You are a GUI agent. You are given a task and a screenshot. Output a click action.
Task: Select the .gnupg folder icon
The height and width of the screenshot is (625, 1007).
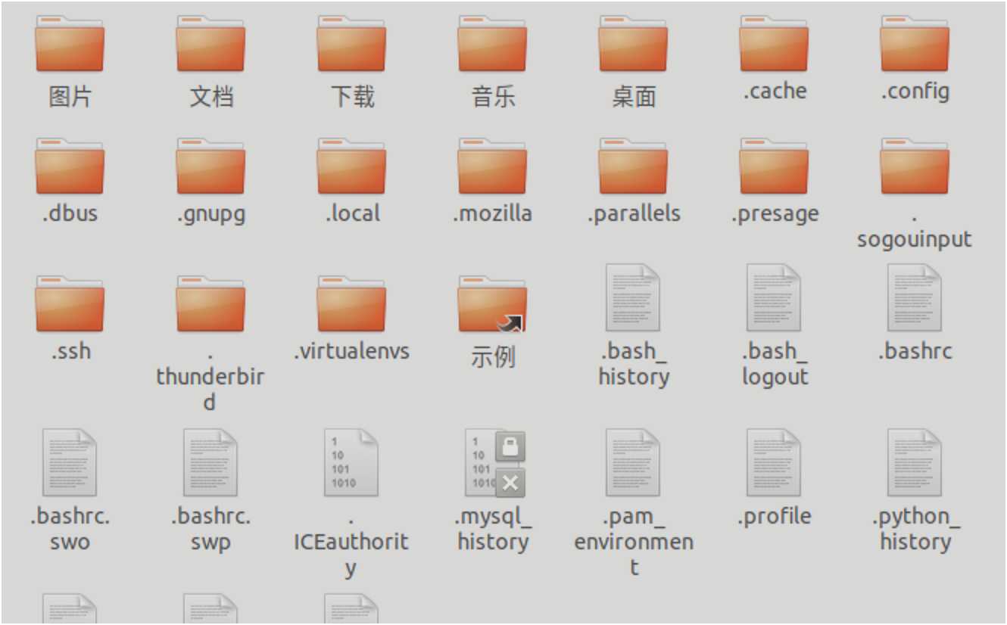click(210, 166)
